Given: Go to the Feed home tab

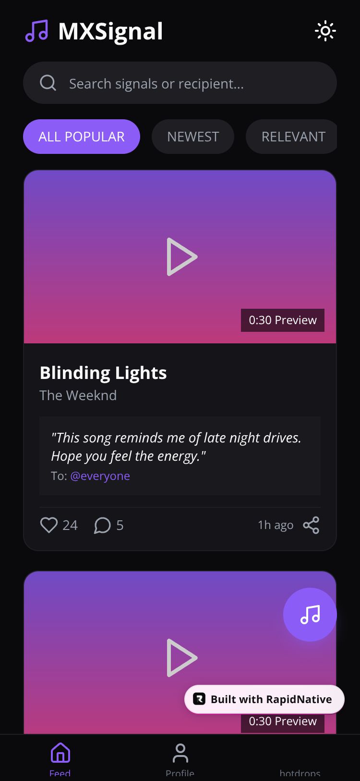Looking at the screenshot, I should [x=60, y=760].
